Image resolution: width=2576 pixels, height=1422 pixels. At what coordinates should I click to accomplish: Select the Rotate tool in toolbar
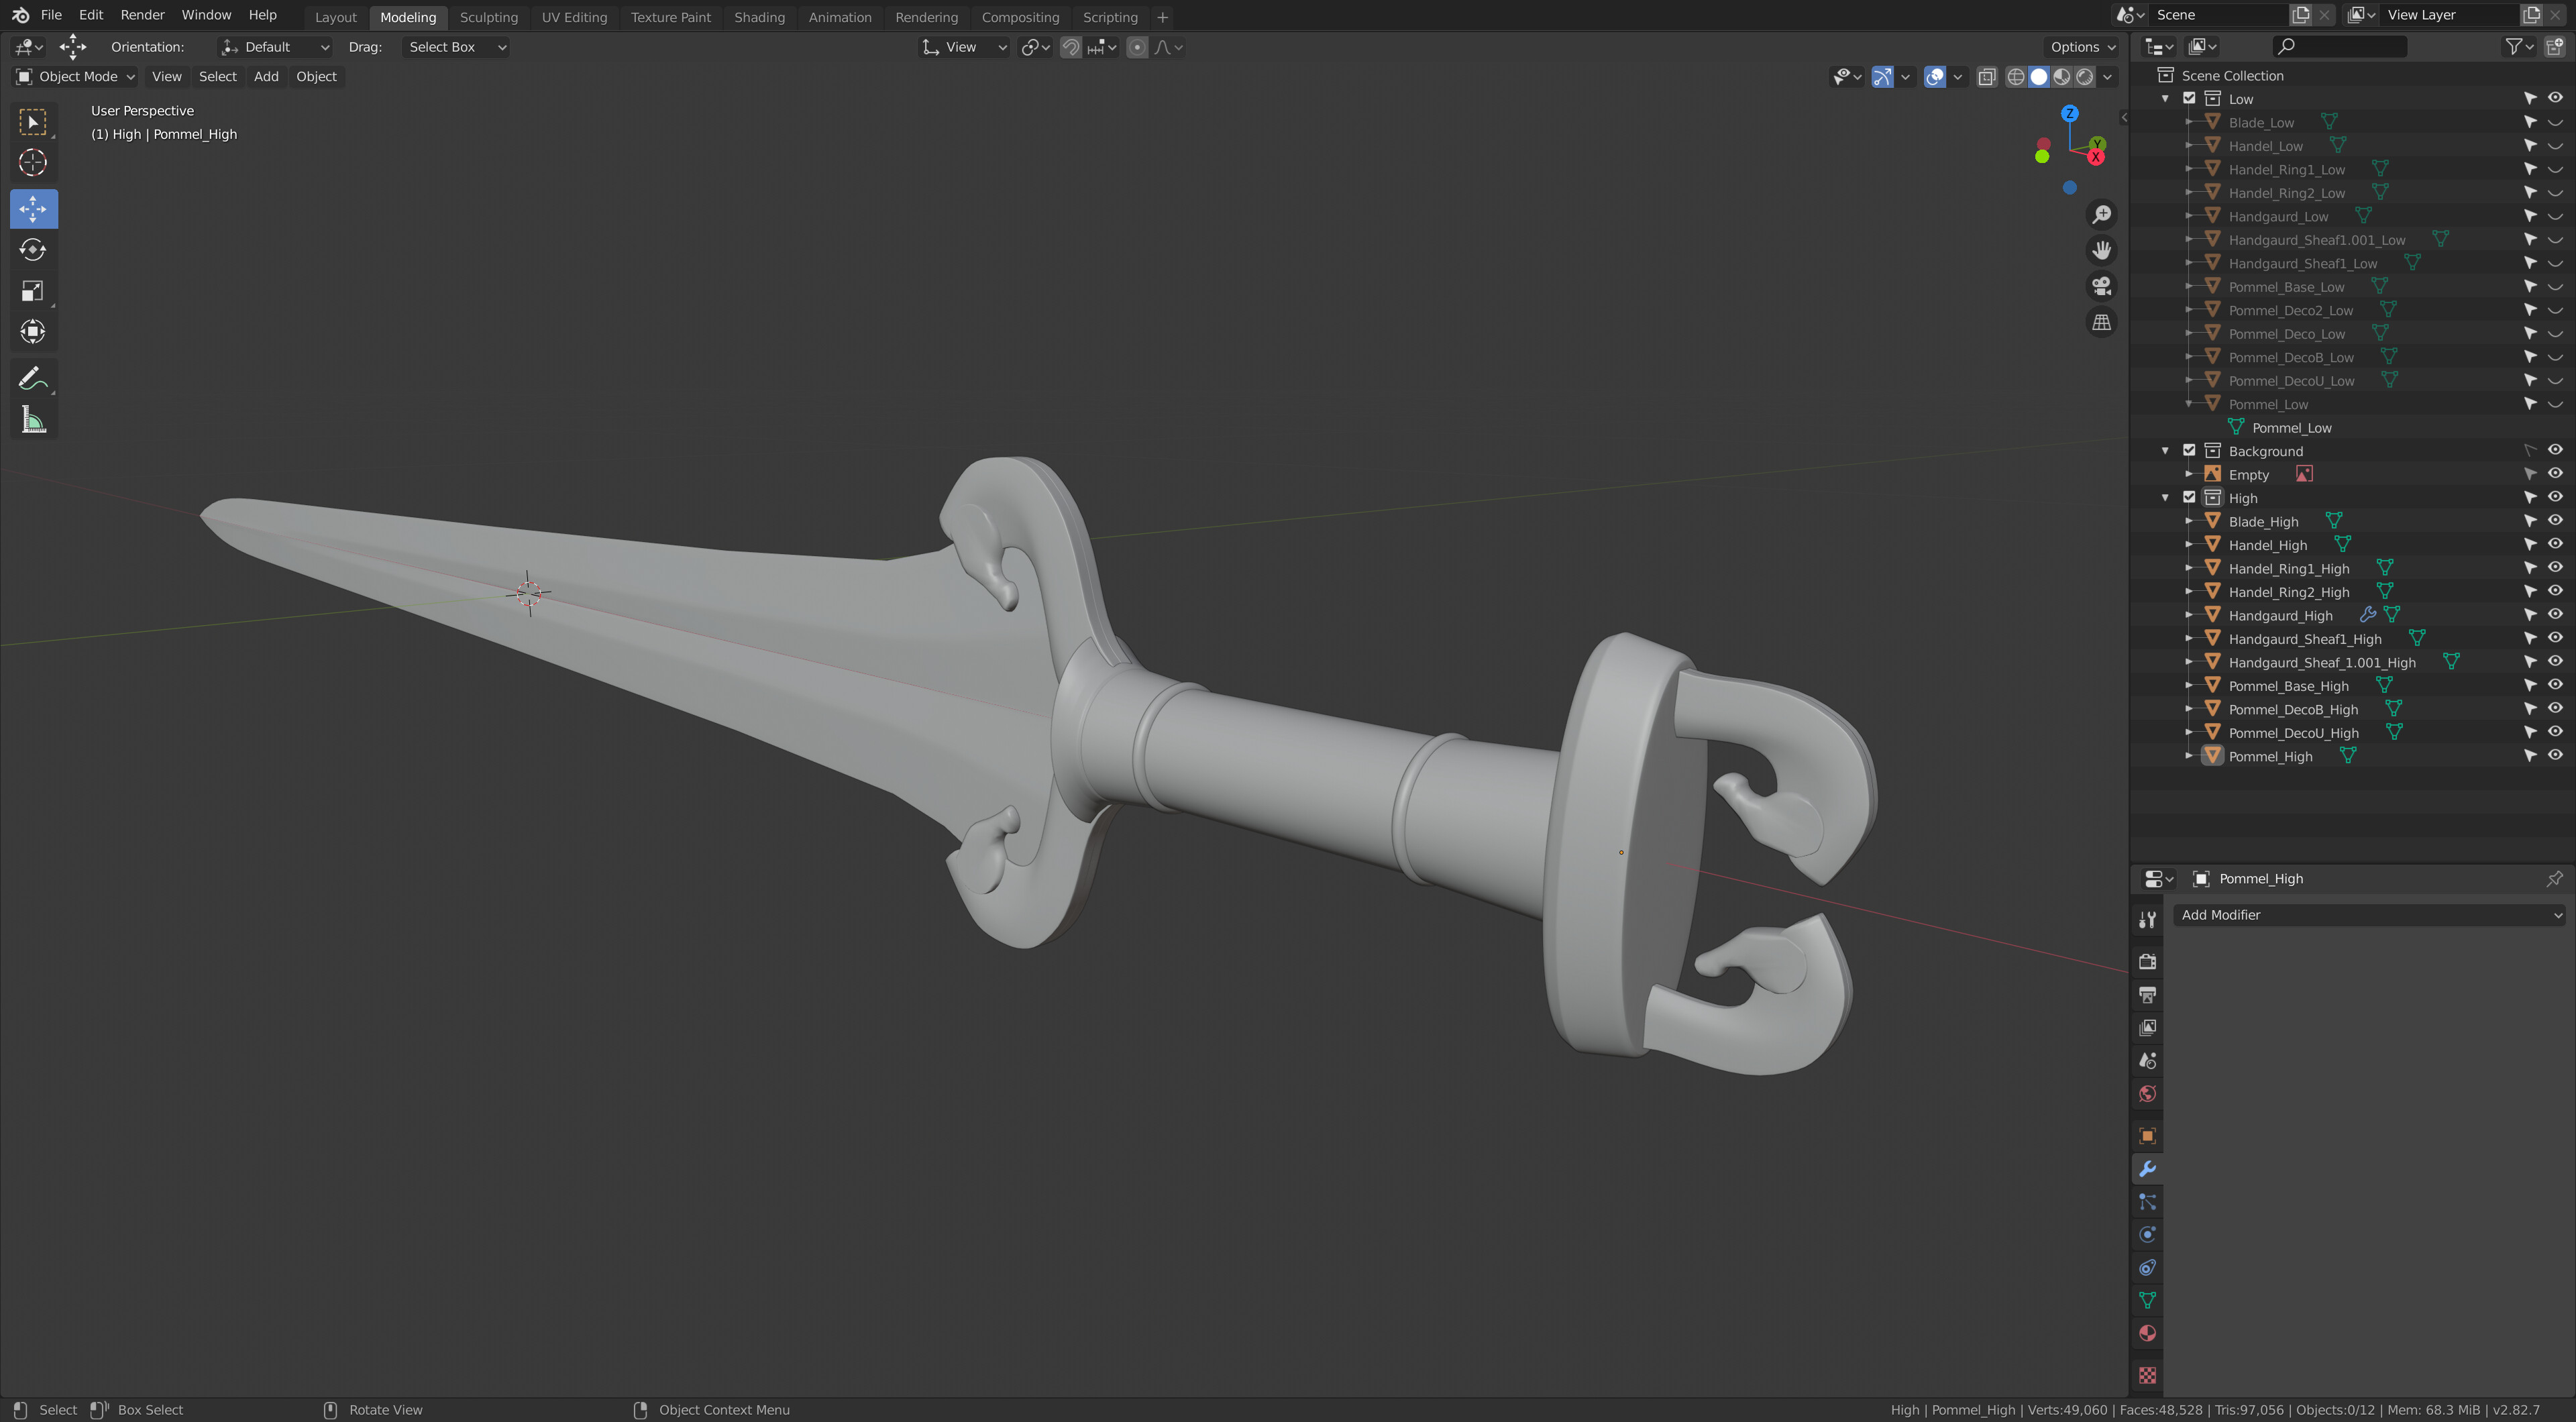33,250
